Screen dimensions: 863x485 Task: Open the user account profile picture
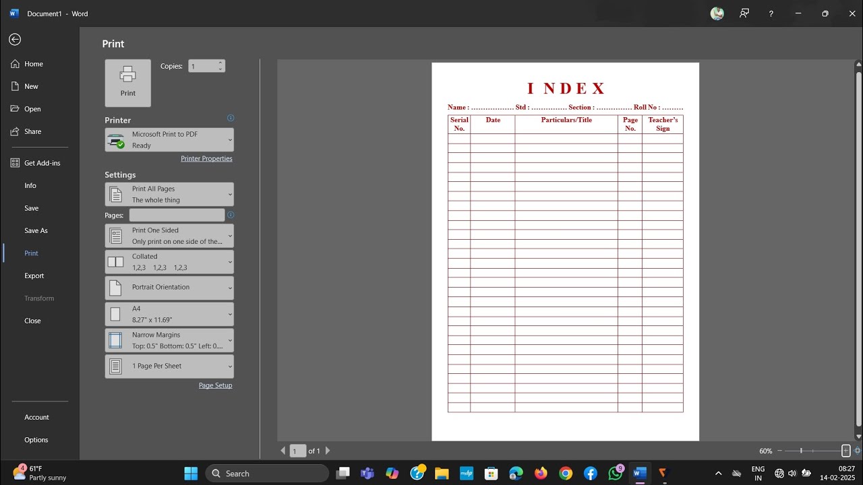coord(717,13)
